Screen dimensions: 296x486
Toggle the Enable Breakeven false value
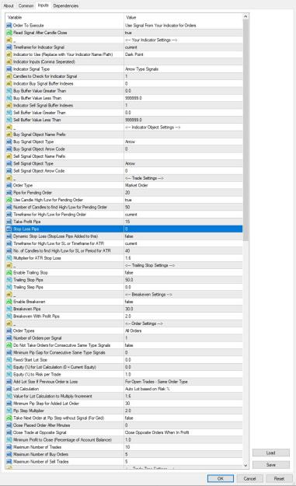click(x=183, y=302)
